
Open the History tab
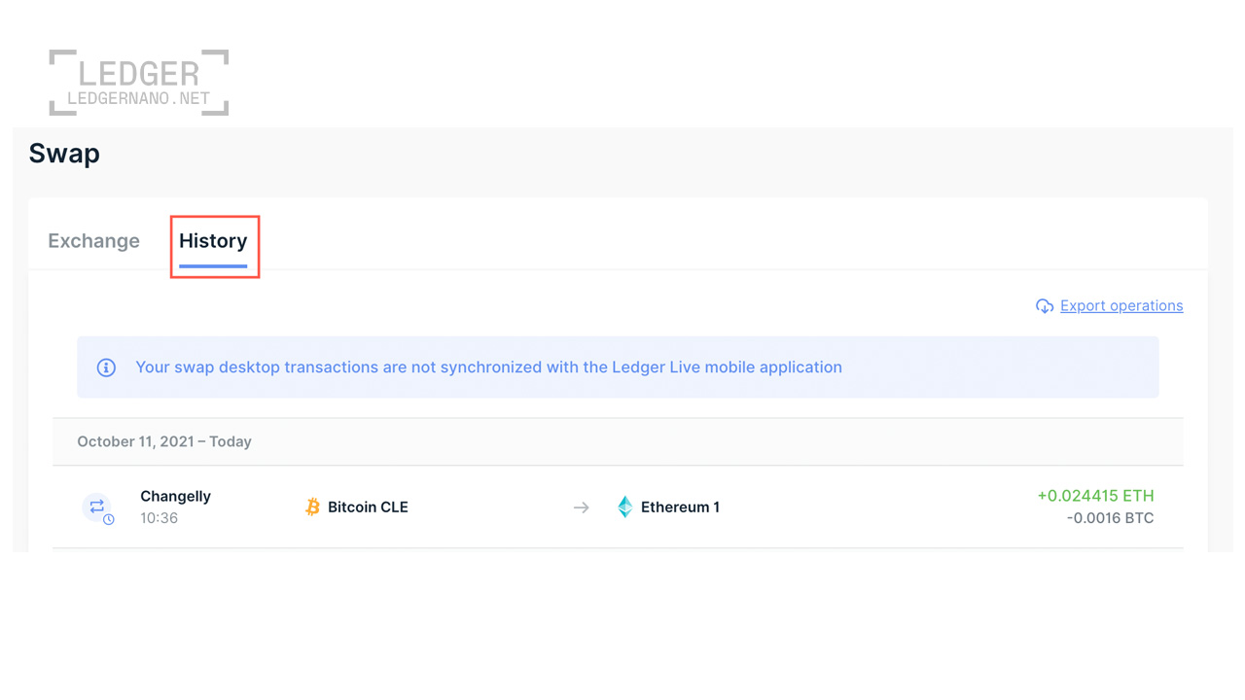coord(213,241)
